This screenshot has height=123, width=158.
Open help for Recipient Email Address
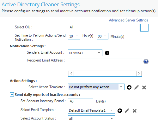(146, 61)
